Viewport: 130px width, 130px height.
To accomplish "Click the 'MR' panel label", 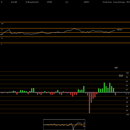I will (x=116, y=68).
